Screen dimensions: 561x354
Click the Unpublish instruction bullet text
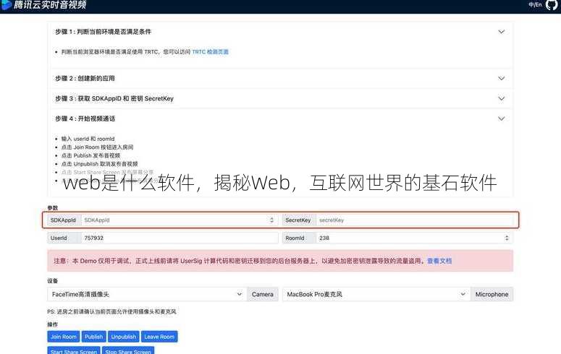pos(99,164)
